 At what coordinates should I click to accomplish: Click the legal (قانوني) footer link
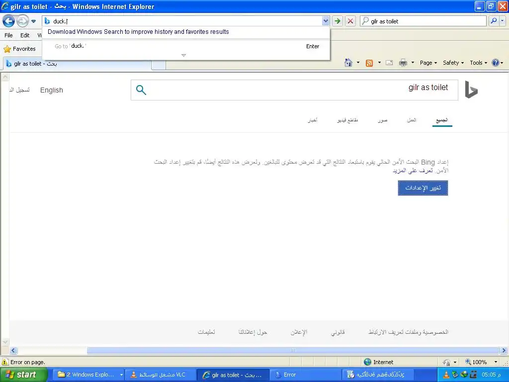click(x=338, y=332)
